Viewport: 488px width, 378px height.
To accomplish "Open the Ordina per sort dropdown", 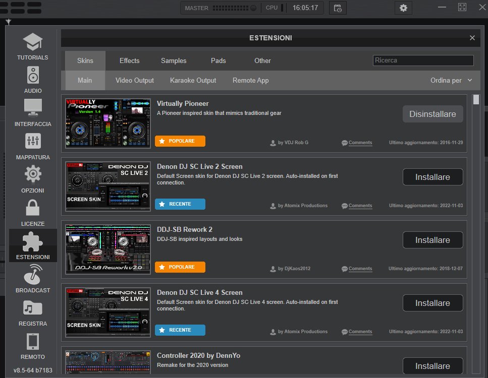I will coord(451,80).
